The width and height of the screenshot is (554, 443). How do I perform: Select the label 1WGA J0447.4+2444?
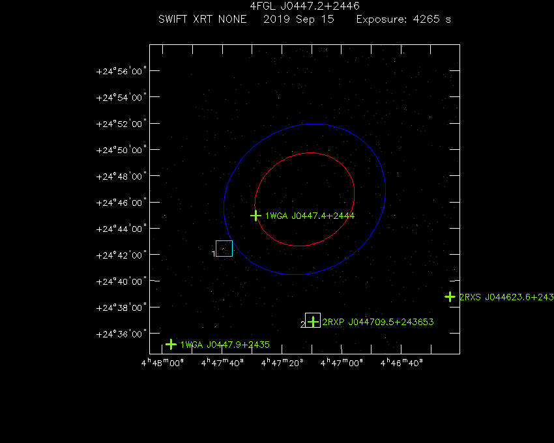pyautogui.click(x=310, y=216)
